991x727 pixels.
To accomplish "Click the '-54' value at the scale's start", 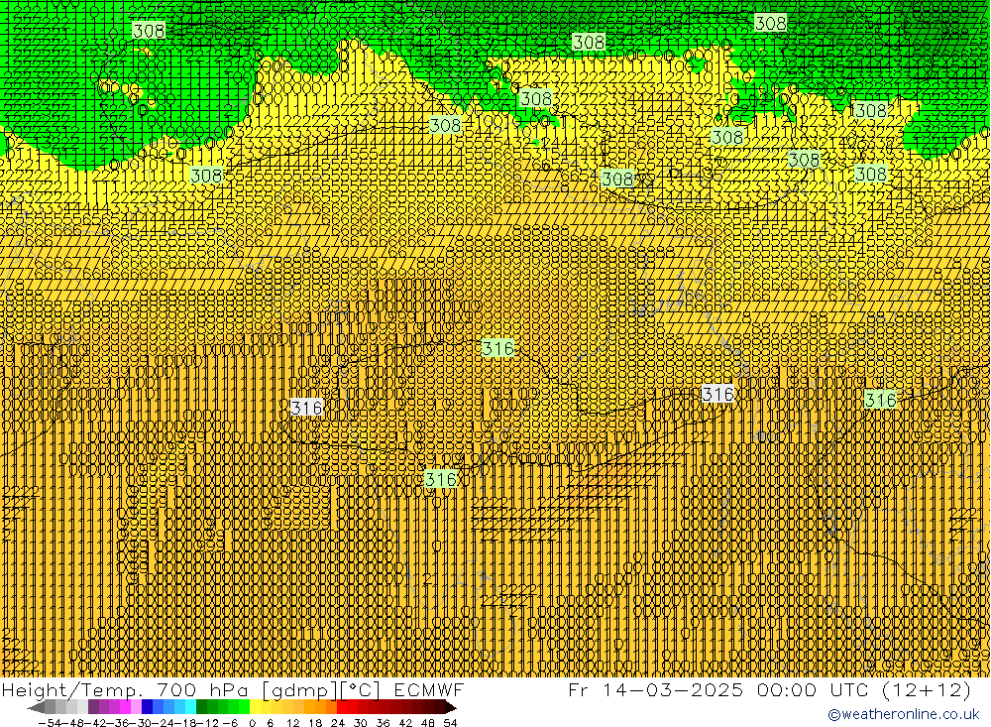I will 50,723.
